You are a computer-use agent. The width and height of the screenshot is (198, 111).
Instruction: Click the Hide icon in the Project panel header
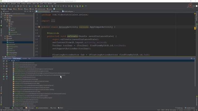coord(33,11)
